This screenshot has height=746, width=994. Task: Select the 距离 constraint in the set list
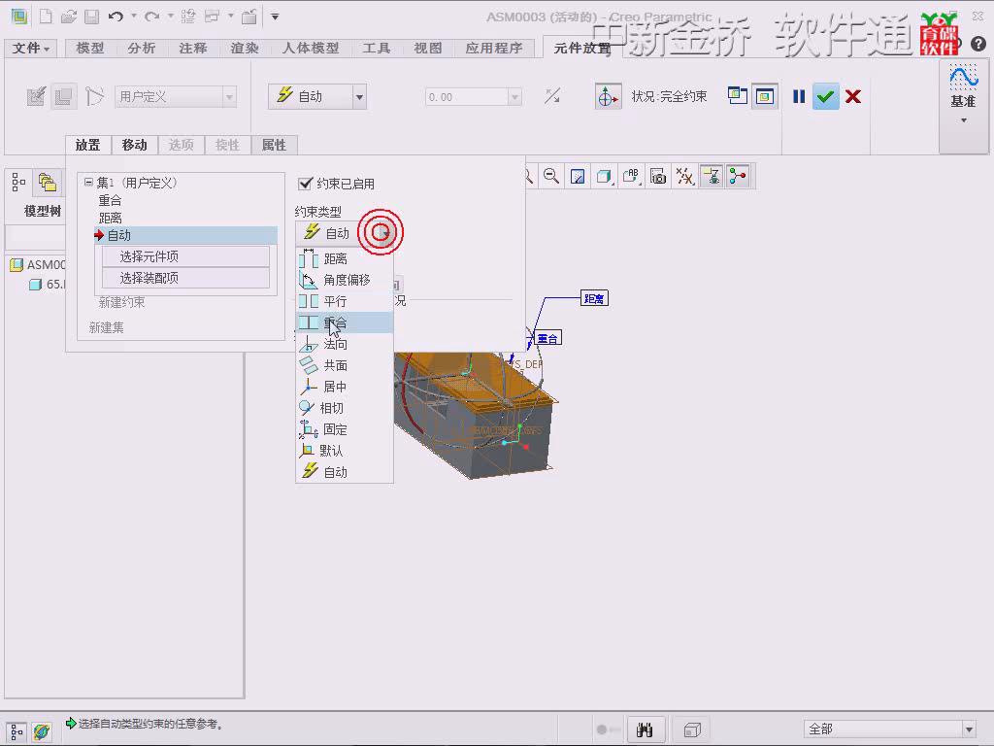(110, 218)
